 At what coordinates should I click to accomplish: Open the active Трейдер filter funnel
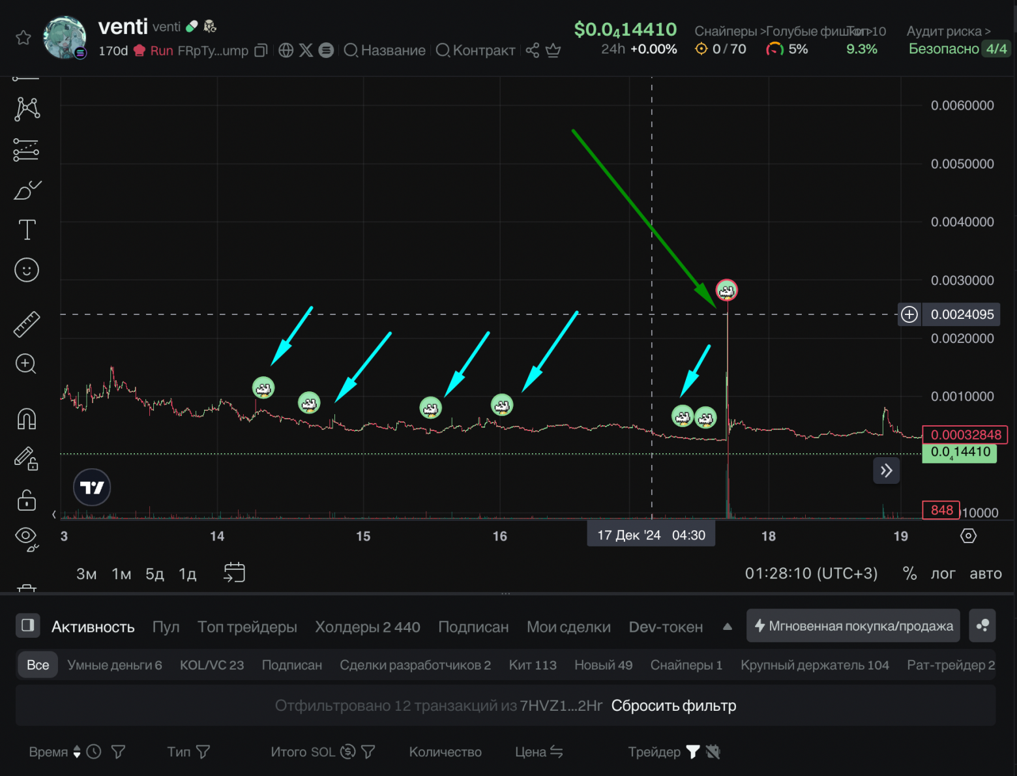point(693,752)
